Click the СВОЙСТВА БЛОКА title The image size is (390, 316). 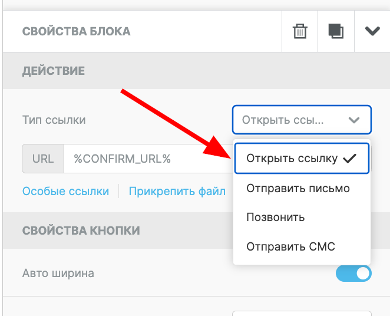76,31
